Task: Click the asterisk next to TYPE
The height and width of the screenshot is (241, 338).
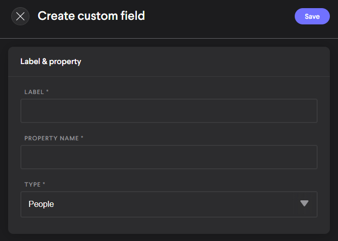Action: pyautogui.click(x=44, y=184)
